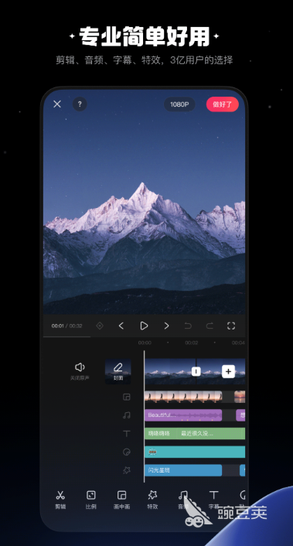Edit the 封面 cover thumbnail
The height and width of the screenshot is (546, 293).
[x=118, y=371]
